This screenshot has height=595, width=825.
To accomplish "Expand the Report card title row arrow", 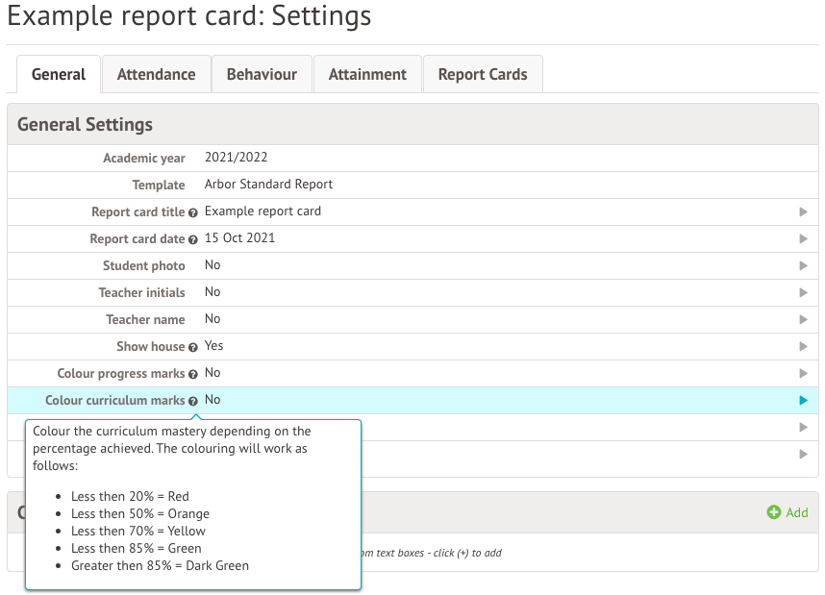I will (x=803, y=211).
